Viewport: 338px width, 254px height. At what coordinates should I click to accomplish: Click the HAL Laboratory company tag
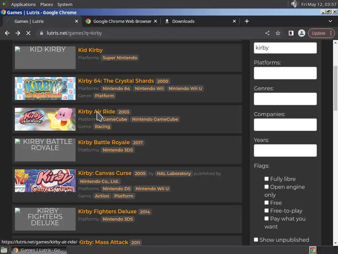(174, 173)
